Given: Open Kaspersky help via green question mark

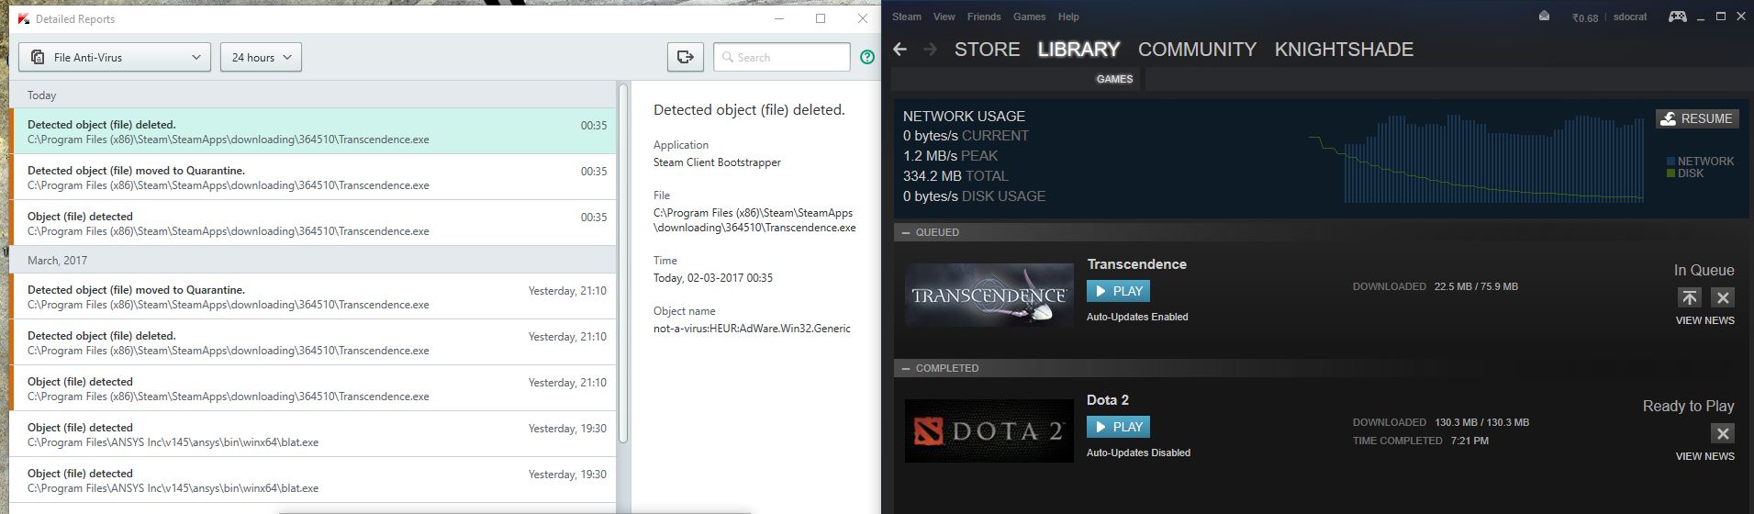Looking at the screenshot, I should pos(867,57).
